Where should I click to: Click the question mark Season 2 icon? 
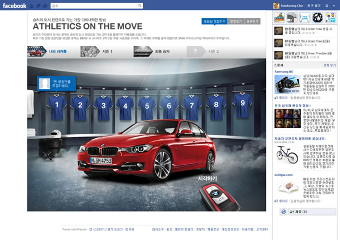[x=196, y=51]
